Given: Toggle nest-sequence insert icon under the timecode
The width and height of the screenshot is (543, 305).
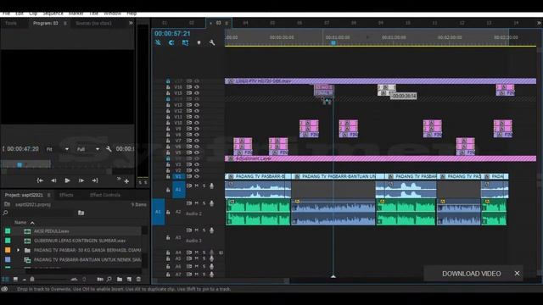Looking at the screenshot, I should pyautogui.click(x=158, y=43).
